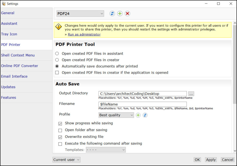Delete the PDF24 printer
The height and width of the screenshot is (166, 237).
[127, 13]
